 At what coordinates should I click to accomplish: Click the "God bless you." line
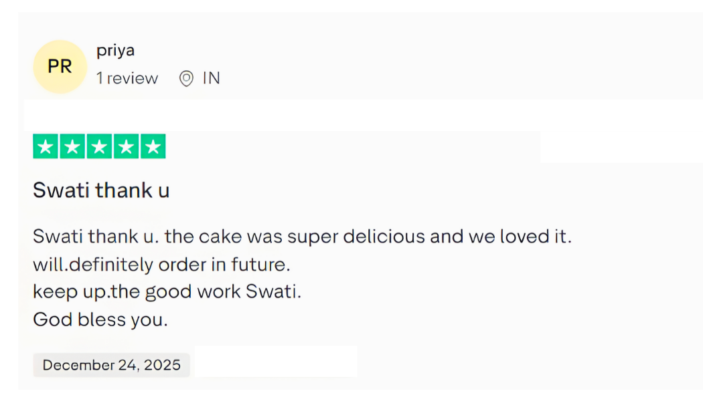100,319
